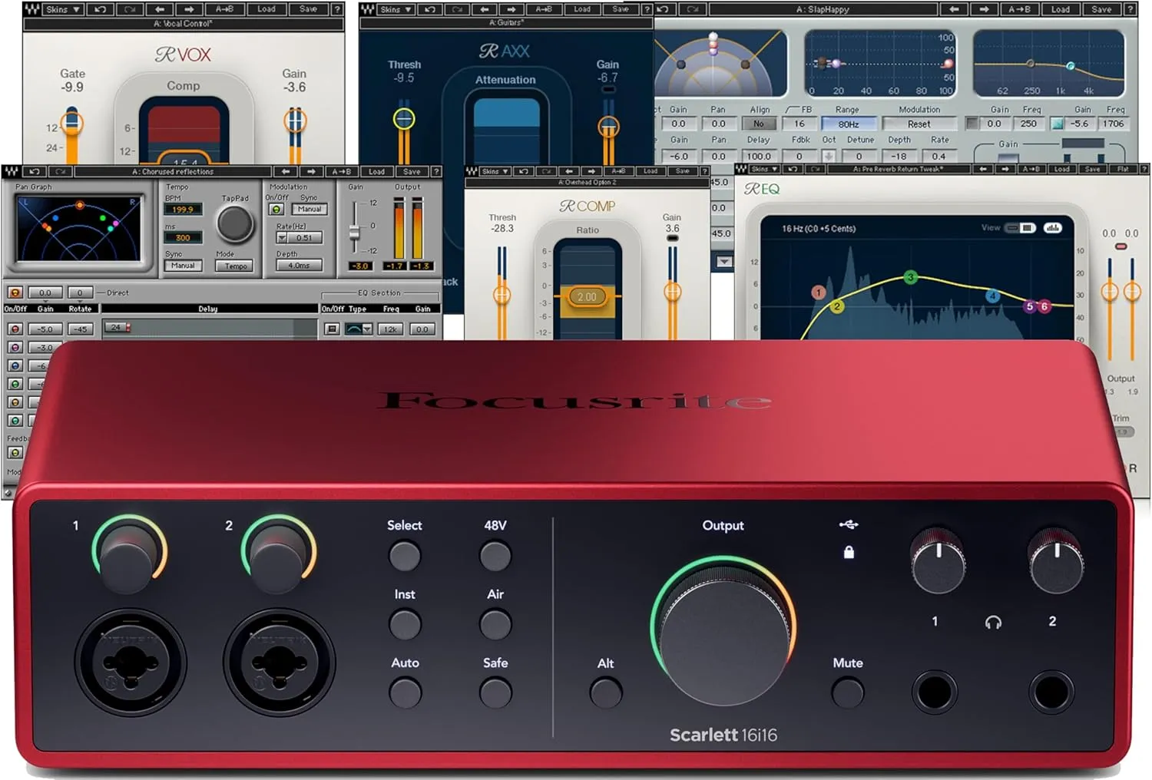Viewport: 1152px width, 780px height.
Task: Open the A: Chorused reflections preset bar
Action: [172, 171]
